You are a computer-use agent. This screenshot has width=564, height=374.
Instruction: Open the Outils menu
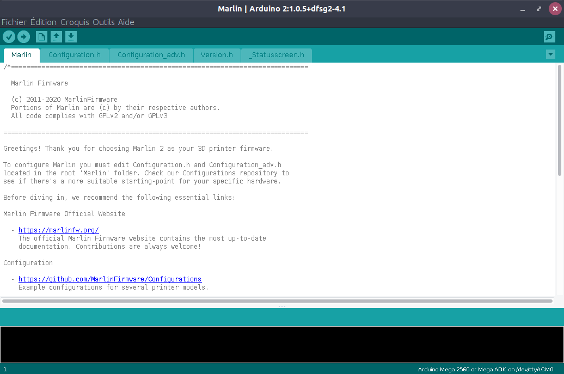click(x=103, y=22)
